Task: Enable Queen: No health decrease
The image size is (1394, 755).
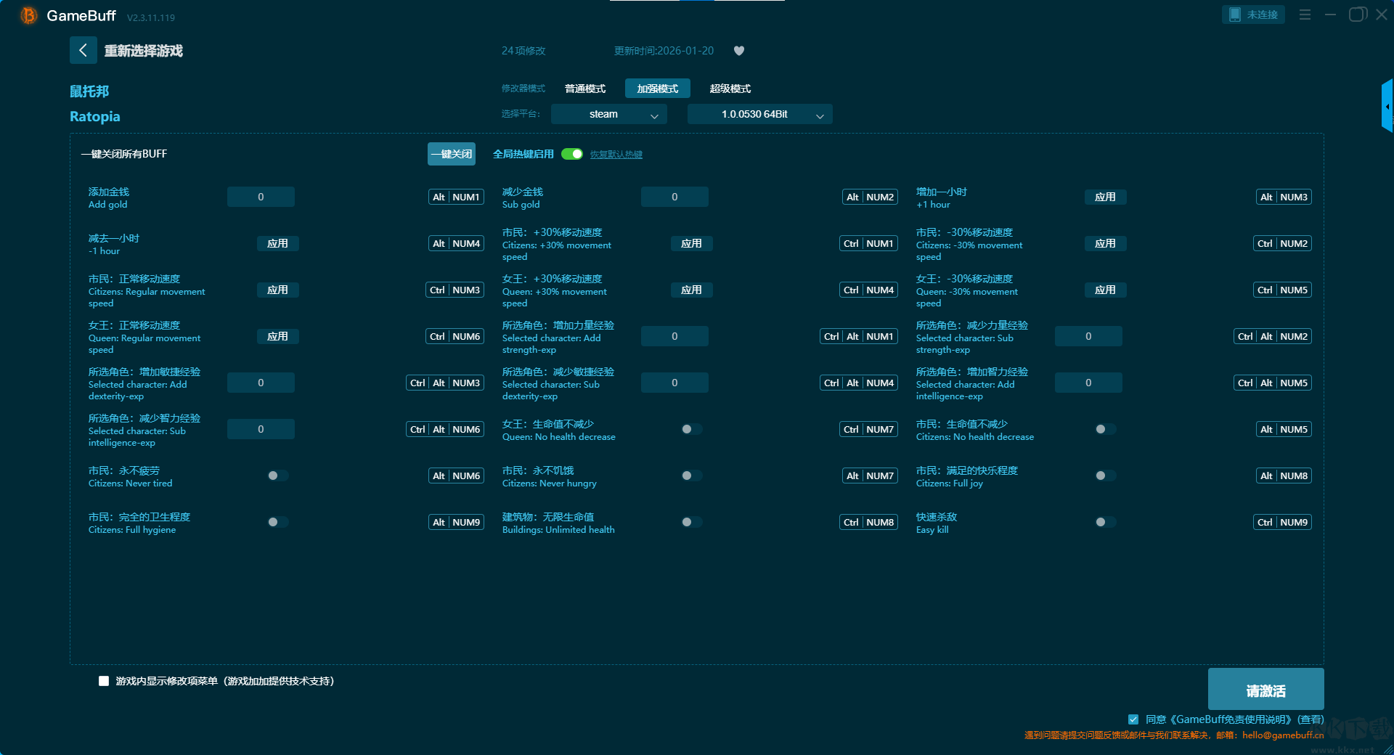Action: pyautogui.click(x=691, y=430)
